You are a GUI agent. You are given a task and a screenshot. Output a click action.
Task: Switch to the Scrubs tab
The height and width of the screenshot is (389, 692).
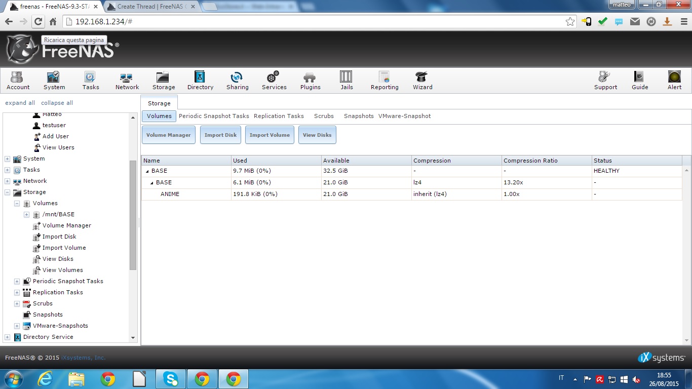324,116
